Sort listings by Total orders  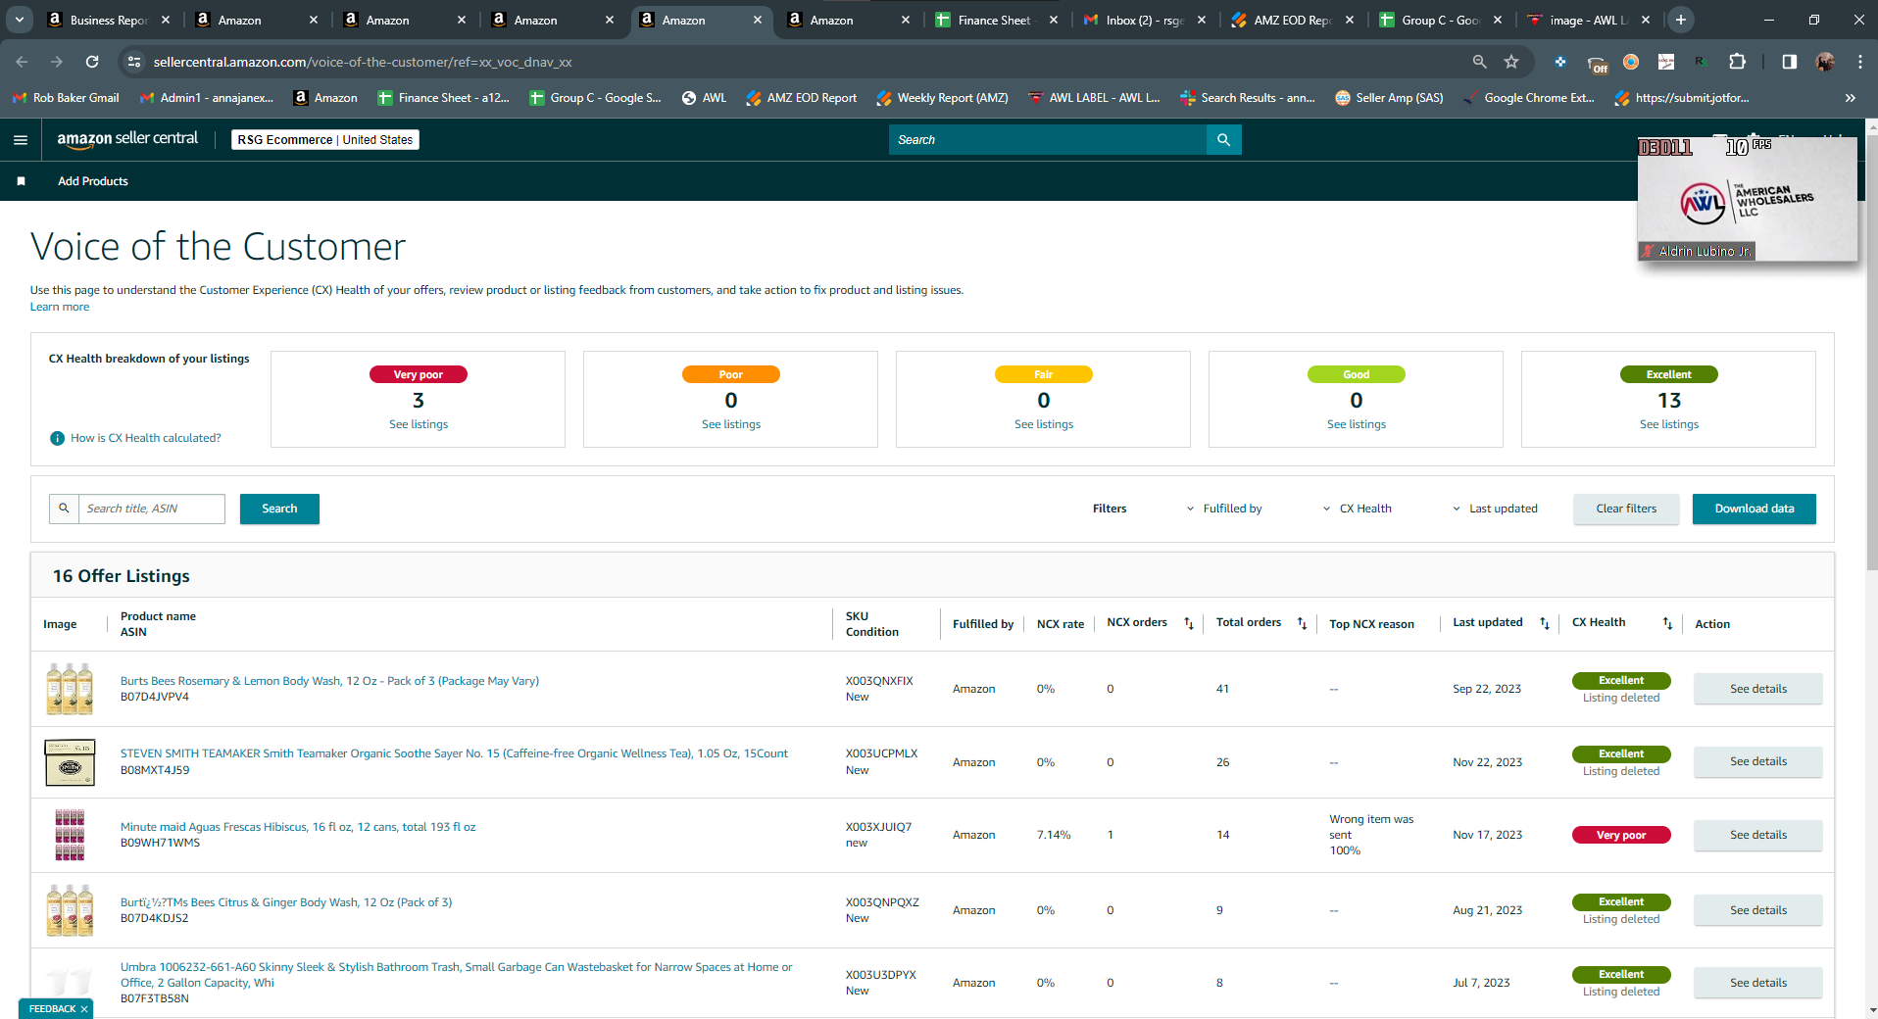click(1303, 623)
